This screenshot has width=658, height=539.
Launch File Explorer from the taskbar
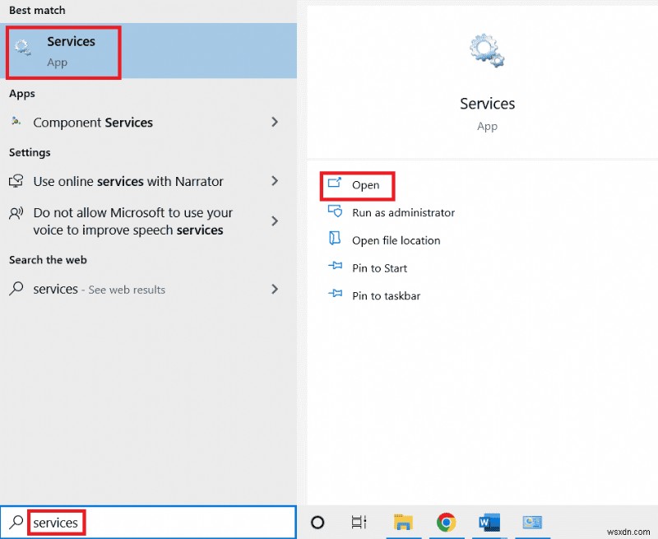pyautogui.click(x=403, y=523)
